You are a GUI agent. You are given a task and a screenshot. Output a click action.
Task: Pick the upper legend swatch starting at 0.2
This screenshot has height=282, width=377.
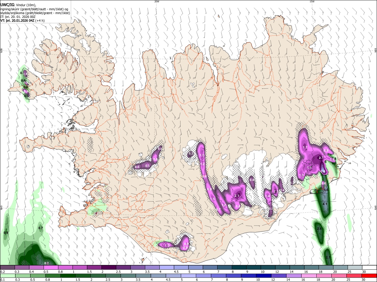click(x=8, y=268)
